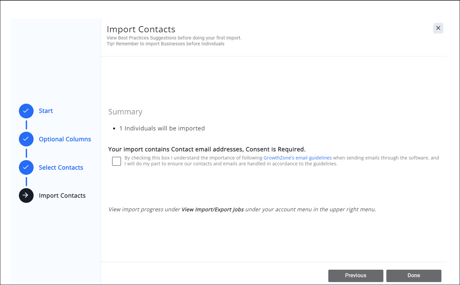The image size is (460, 285).
Task: Jump to the Start step label
Action: point(46,111)
